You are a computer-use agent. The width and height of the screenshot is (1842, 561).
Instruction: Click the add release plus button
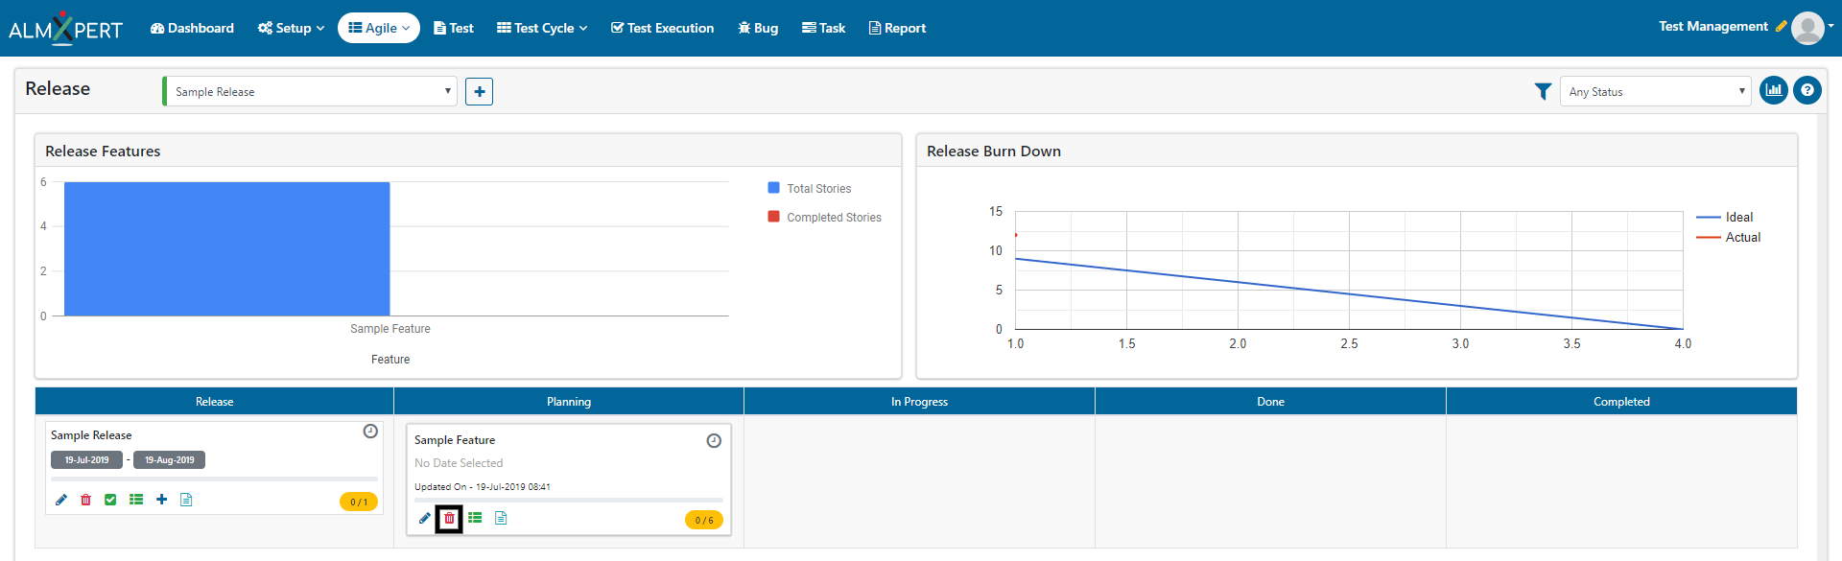pyautogui.click(x=480, y=92)
